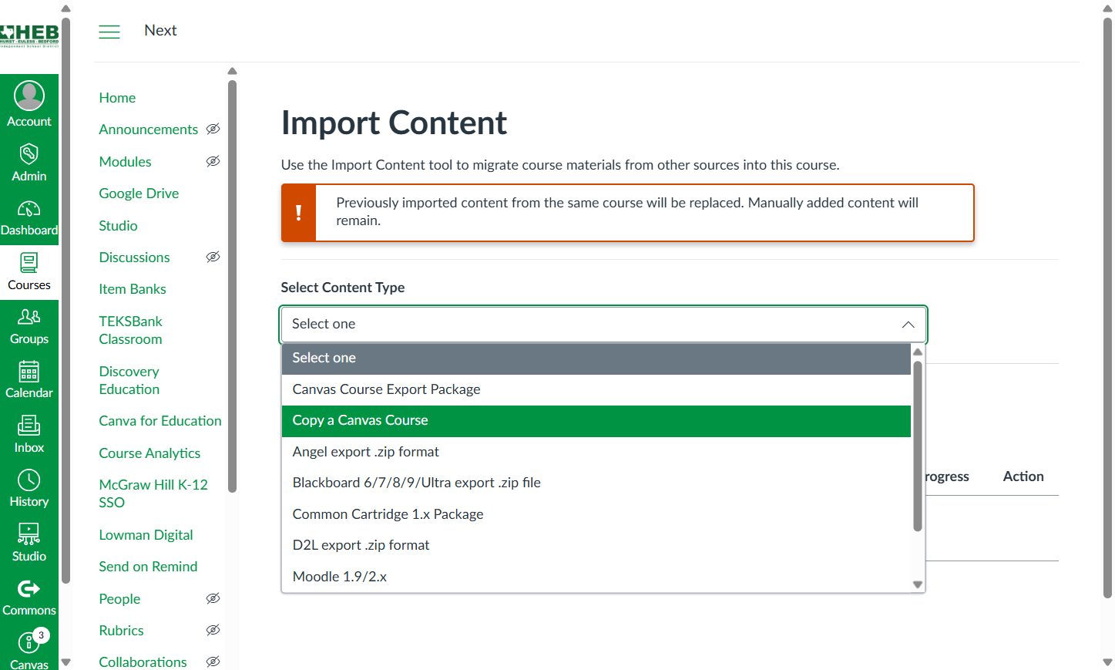
Task: Choose the Select one placeholder option
Action: tap(596, 359)
